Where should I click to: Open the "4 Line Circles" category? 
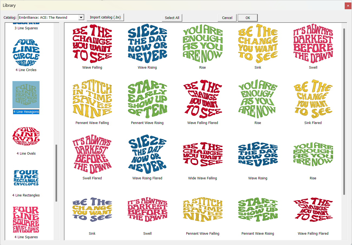coord(26,53)
